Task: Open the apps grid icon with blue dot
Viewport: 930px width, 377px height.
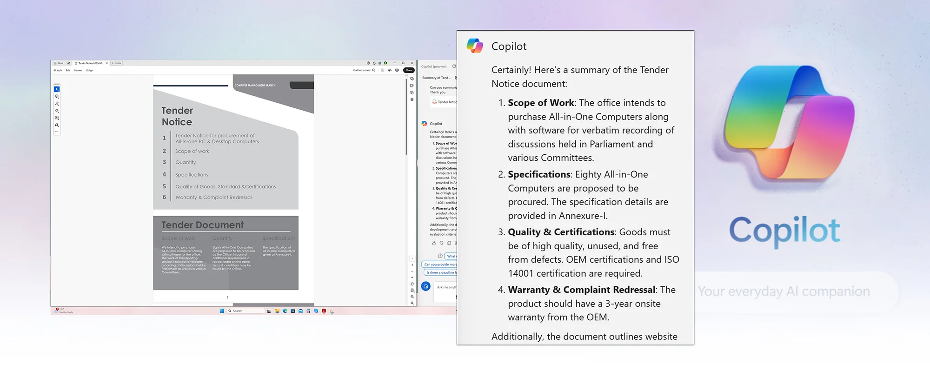Action: 380,63
